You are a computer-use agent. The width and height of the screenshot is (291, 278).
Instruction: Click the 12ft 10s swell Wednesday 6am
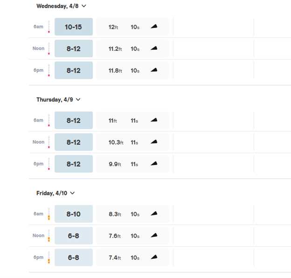click(x=124, y=27)
